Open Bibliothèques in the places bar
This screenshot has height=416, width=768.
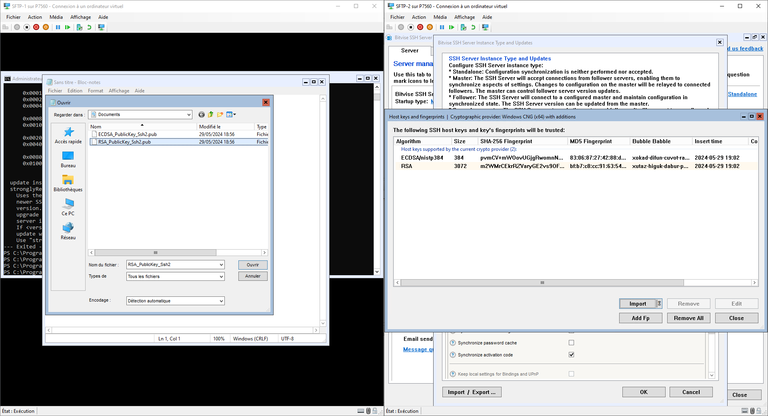pos(68,184)
